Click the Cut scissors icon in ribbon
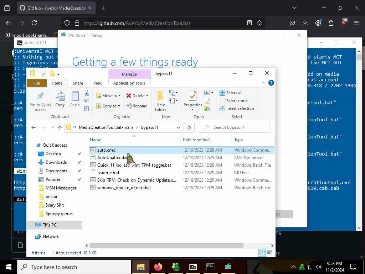365x274 pixels. 87,93
